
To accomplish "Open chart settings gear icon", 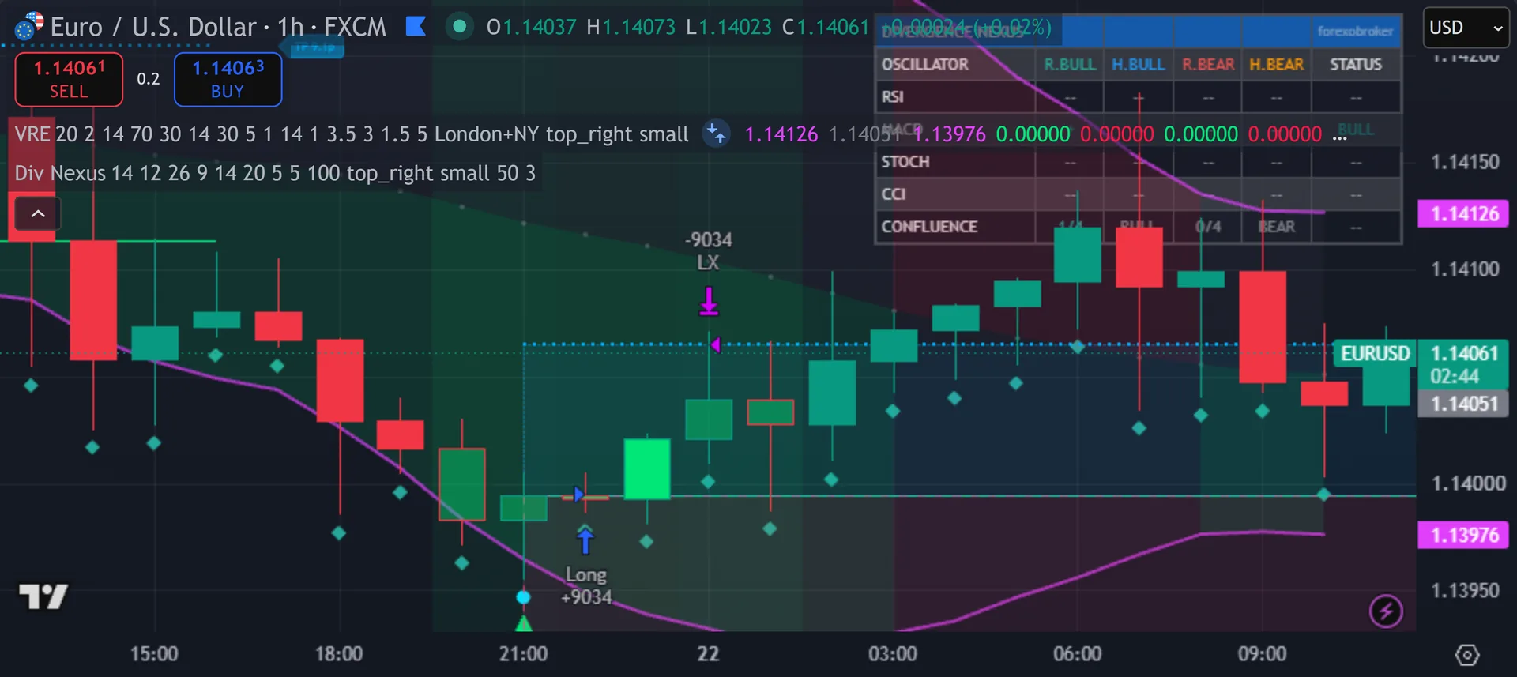I will 1467,655.
